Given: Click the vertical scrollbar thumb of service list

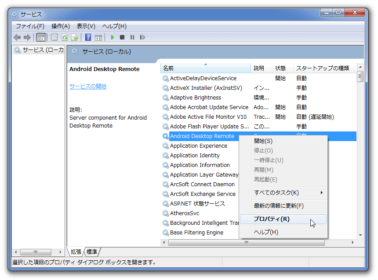Looking at the screenshot, I should [360, 76].
